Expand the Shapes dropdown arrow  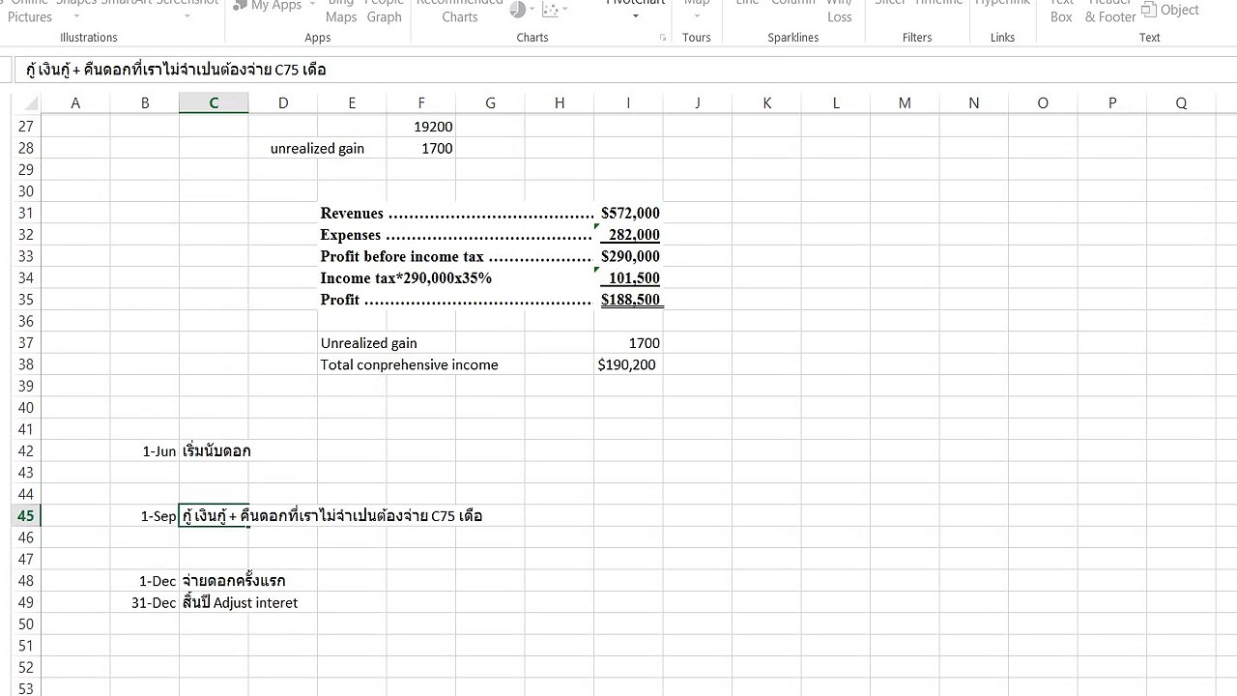point(76,16)
